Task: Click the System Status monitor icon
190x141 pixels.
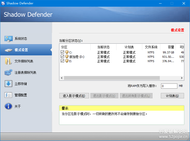Action: point(8,39)
